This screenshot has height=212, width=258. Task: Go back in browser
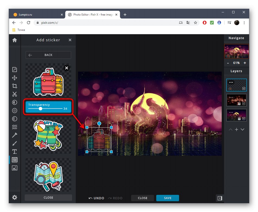tap(14, 23)
